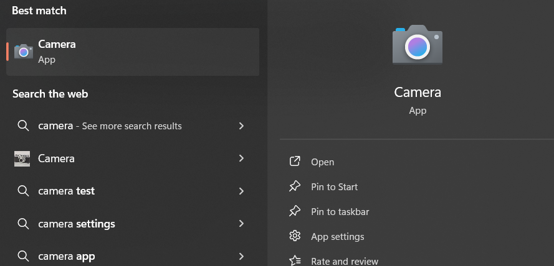This screenshot has width=554, height=266.
Task: Expand 'camera - See more search results' chevron
Action: click(241, 126)
